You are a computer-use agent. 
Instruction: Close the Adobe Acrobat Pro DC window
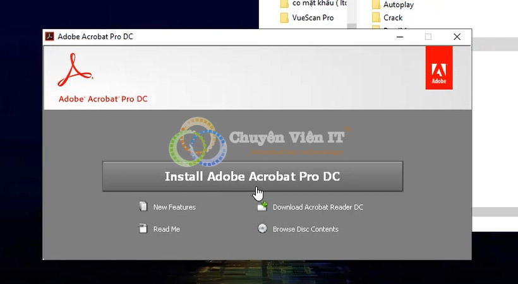(457, 37)
